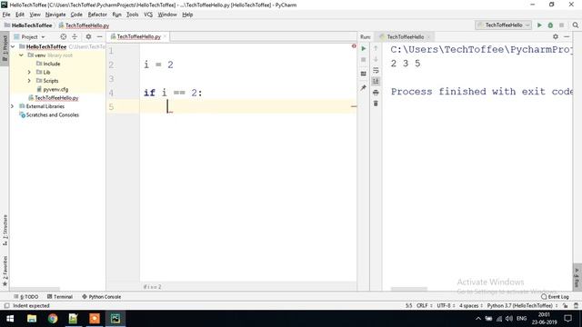Click the stop button in the main toolbar
Screen dimensions: 582x327
pos(562,25)
